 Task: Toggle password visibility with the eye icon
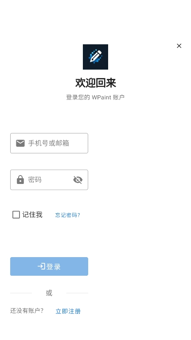(78, 180)
